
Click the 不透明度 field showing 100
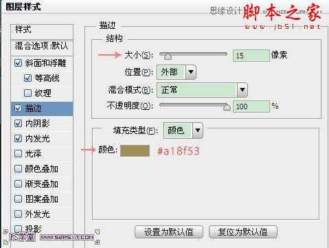coord(251,106)
